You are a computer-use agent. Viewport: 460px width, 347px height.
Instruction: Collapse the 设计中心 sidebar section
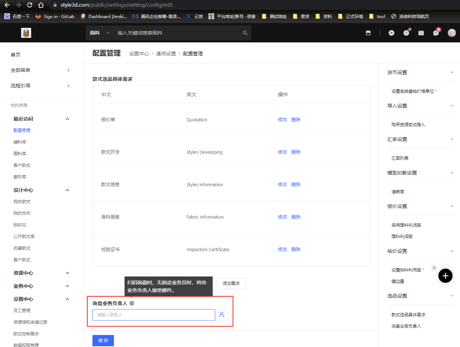pos(67,190)
